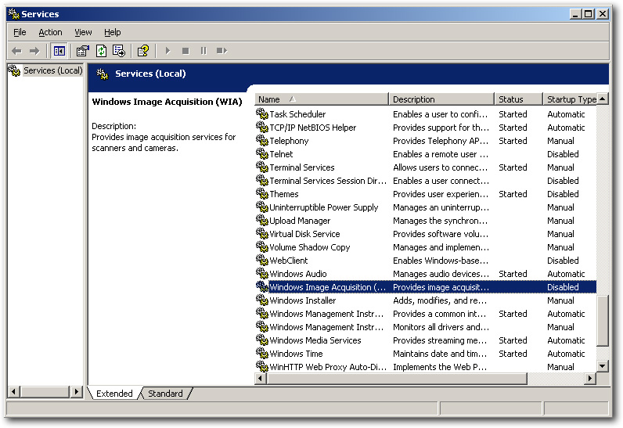Select the WebClient service icon
Screen dimensions: 623x428
[x=262, y=261]
